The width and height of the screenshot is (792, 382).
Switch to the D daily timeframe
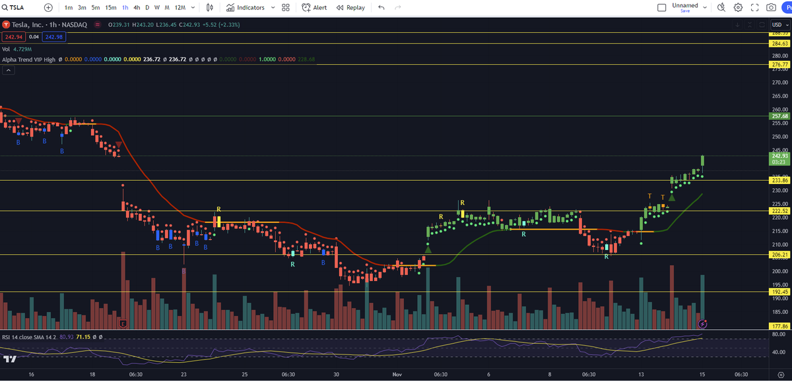(x=147, y=8)
